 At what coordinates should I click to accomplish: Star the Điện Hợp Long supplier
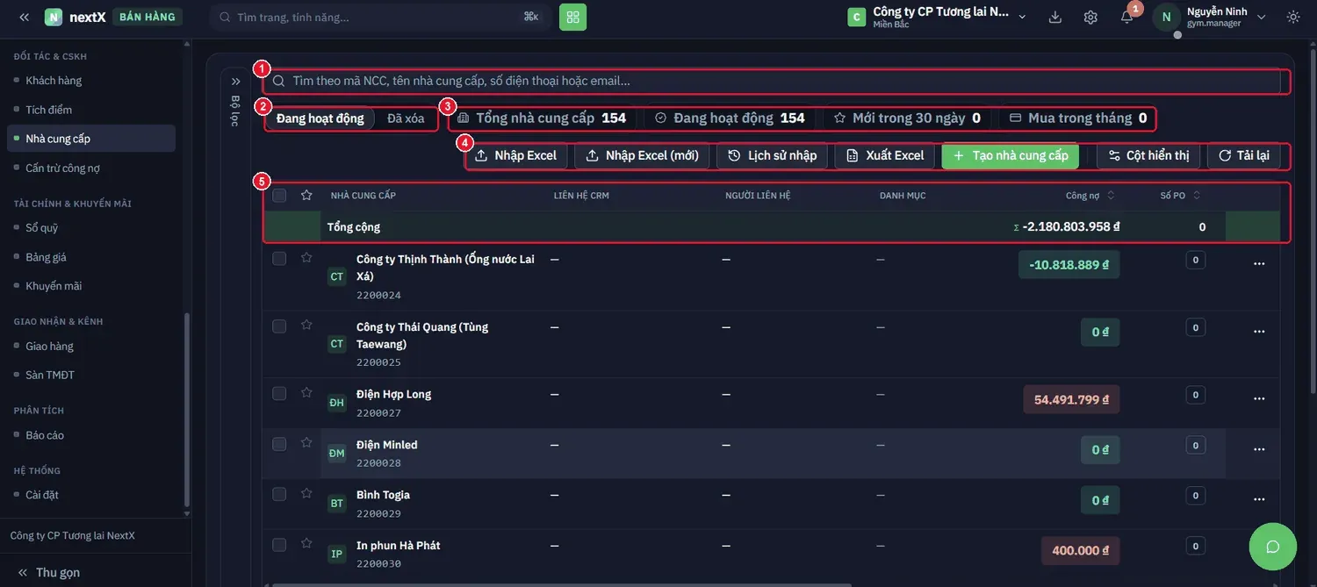[x=306, y=392]
